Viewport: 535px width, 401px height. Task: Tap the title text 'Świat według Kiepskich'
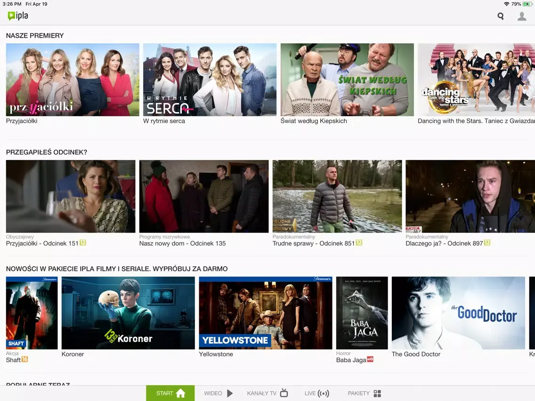pyautogui.click(x=314, y=120)
